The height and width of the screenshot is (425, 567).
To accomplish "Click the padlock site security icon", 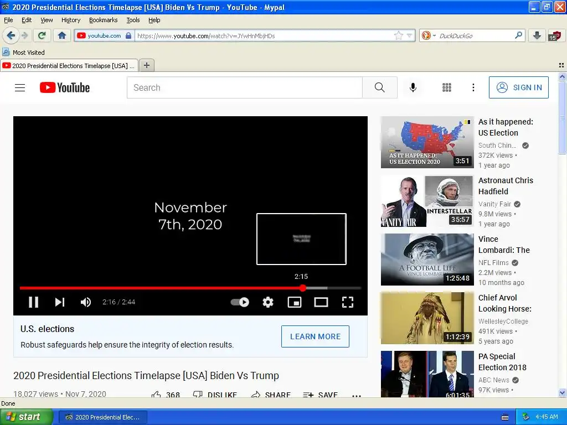I will point(128,35).
